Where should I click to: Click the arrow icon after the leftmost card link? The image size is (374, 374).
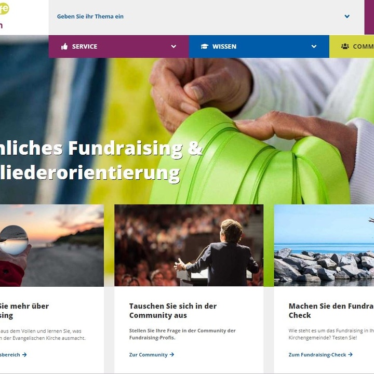[x=24, y=355]
